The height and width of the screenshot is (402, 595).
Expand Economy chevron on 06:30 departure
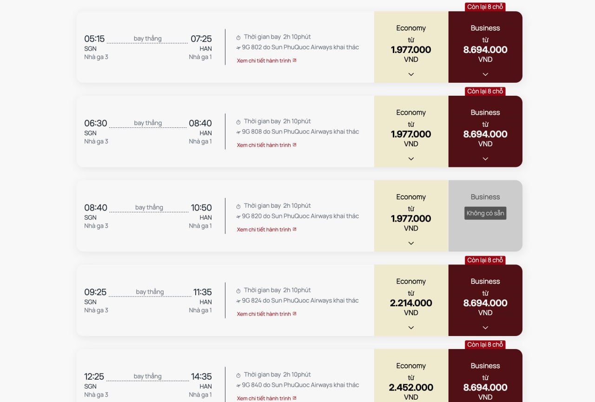[x=411, y=159]
